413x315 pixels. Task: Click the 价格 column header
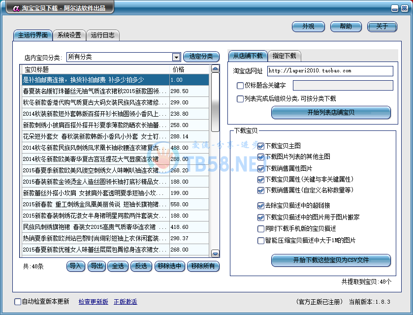189,69
